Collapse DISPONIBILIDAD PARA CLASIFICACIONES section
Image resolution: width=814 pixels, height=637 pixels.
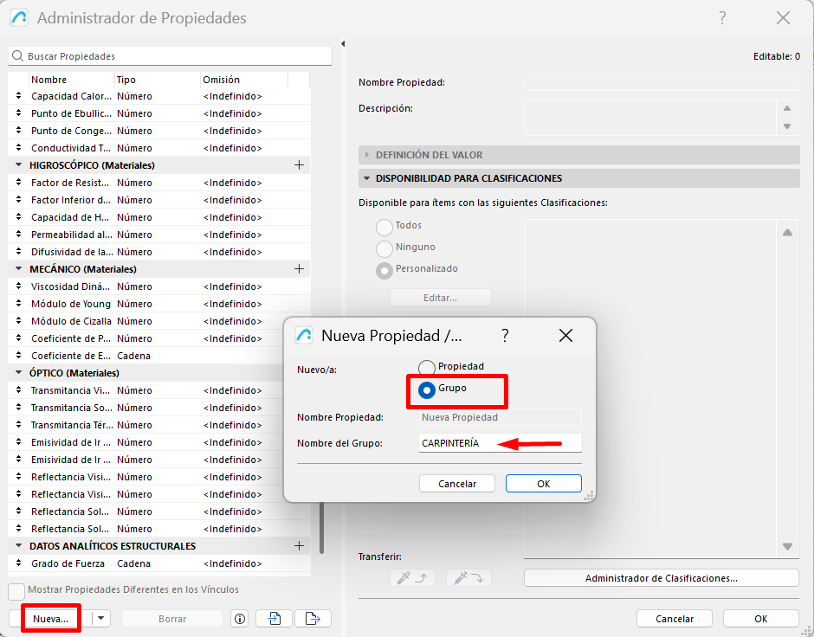(x=367, y=178)
